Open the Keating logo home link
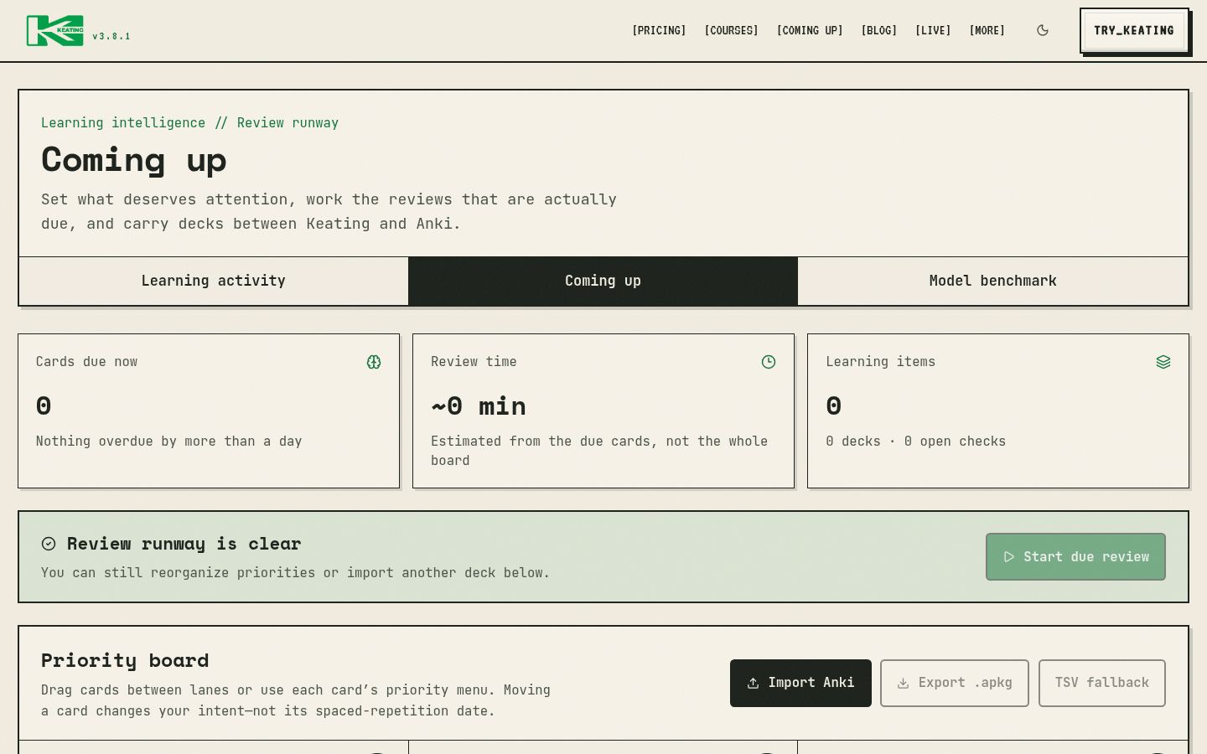The image size is (1207, 754). [55, 31]
